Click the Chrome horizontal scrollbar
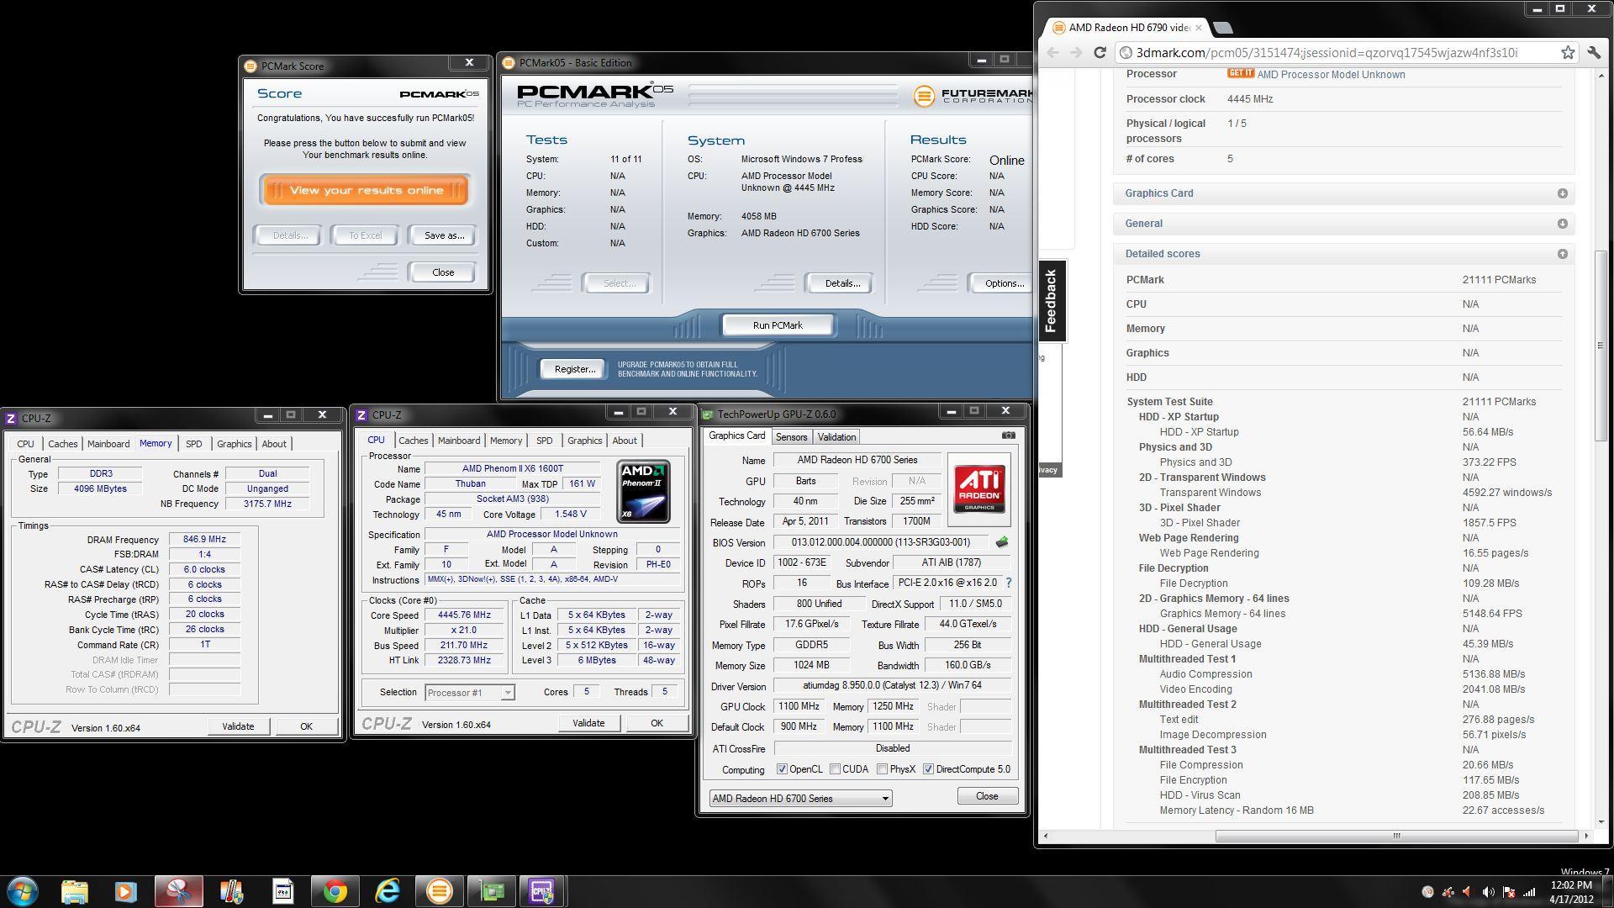 (x=1396, y=836)
